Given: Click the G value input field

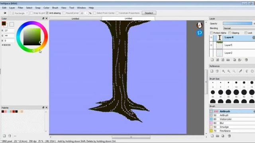Looking at the screenshot, I should (9, 35).
